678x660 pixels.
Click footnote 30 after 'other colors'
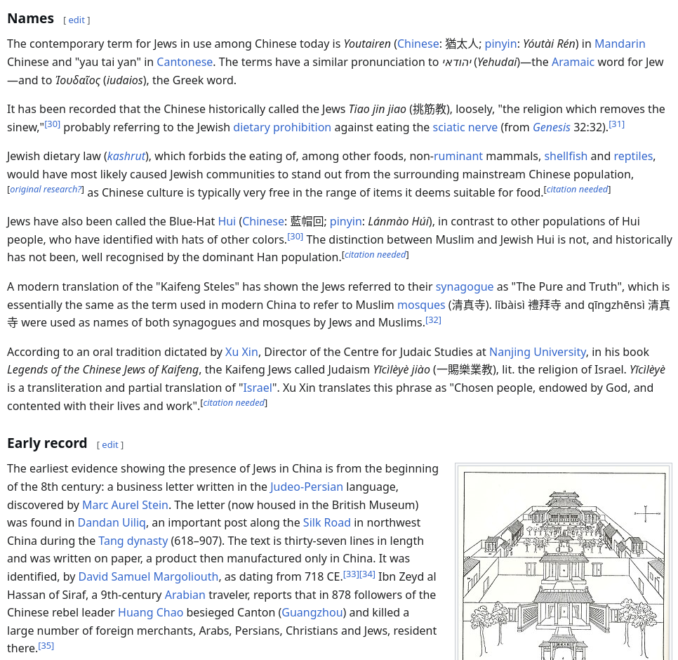tap(295, 237)
